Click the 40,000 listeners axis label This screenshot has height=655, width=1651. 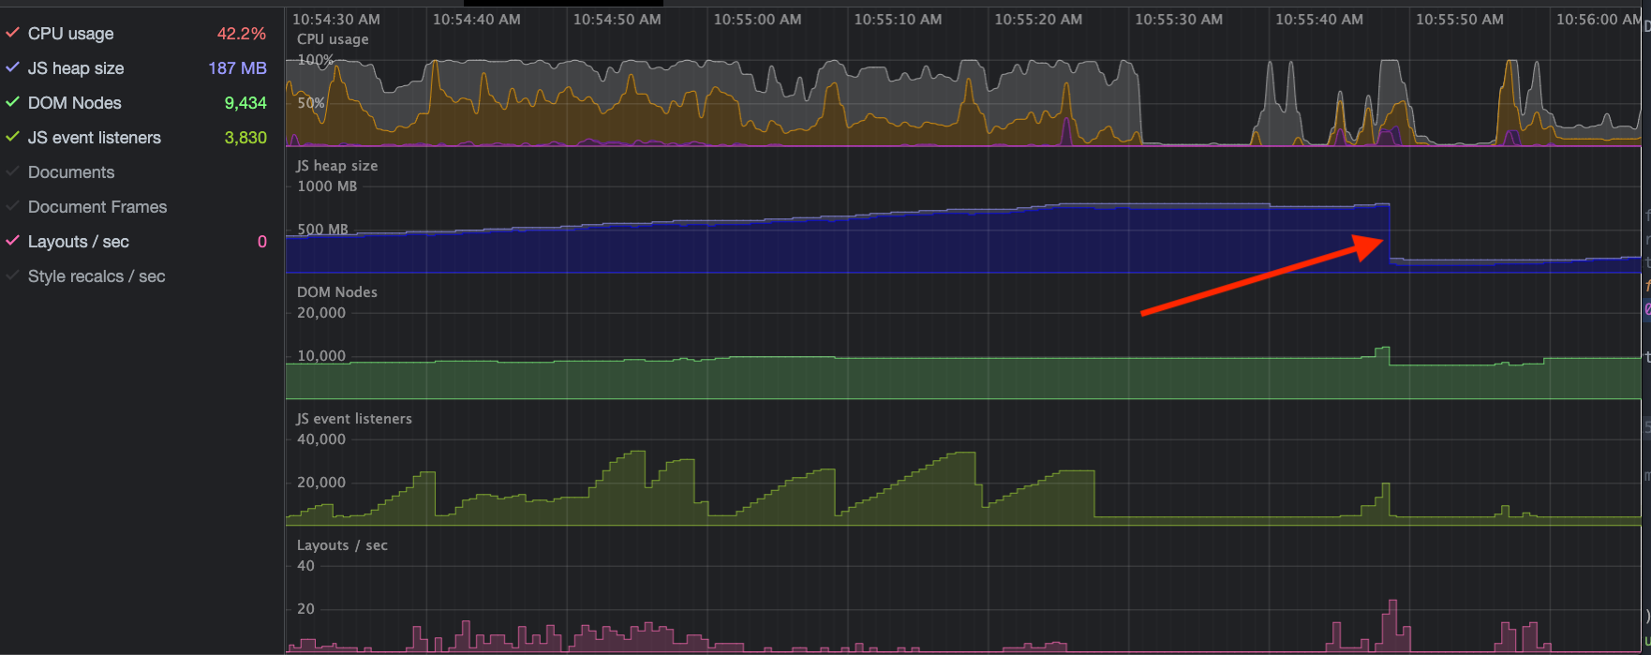click(x=321, y=439)
